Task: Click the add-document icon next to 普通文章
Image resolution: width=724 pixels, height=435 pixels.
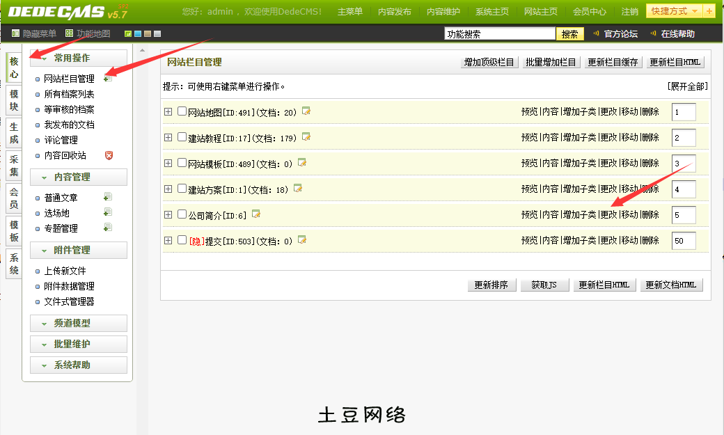Action: (x=108, y=198)
